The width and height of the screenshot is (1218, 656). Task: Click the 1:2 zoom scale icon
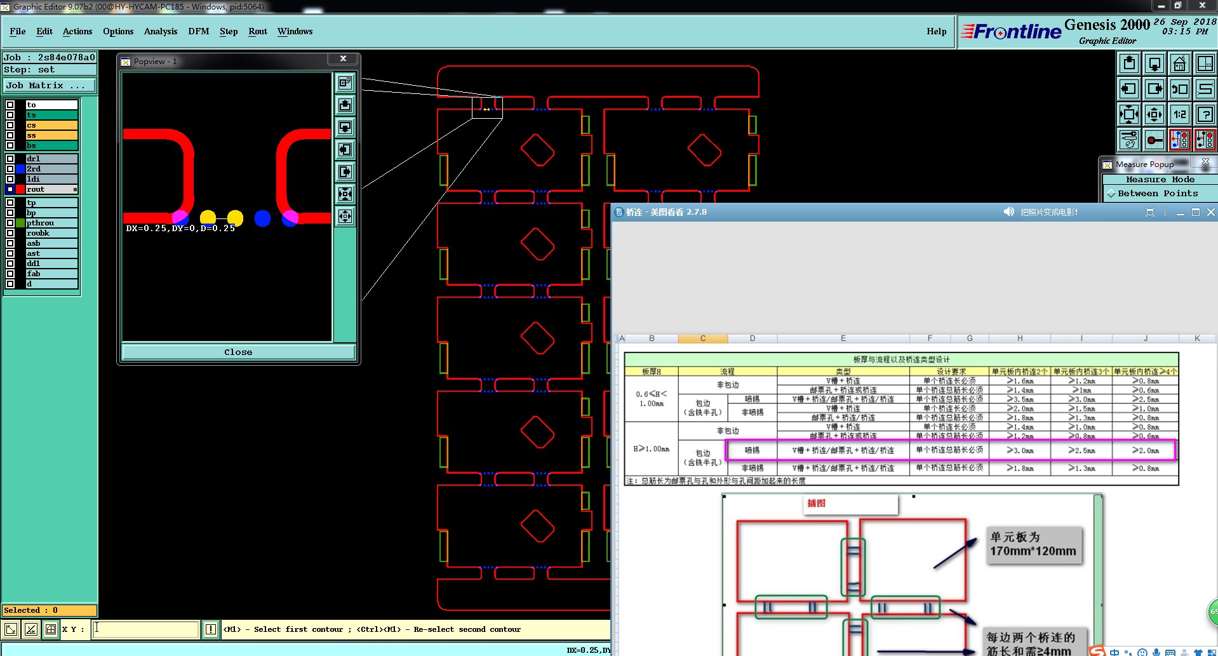1179,114
